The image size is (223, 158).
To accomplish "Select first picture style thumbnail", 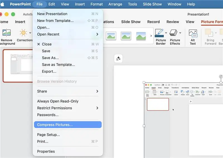I will coord(111,36).
